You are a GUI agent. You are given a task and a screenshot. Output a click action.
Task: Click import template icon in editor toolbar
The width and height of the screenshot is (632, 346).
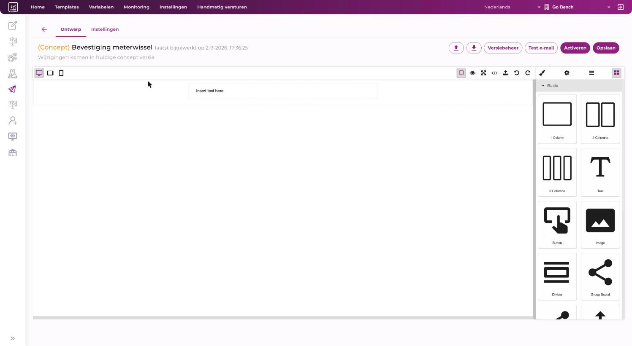click(x=505, y=73)
